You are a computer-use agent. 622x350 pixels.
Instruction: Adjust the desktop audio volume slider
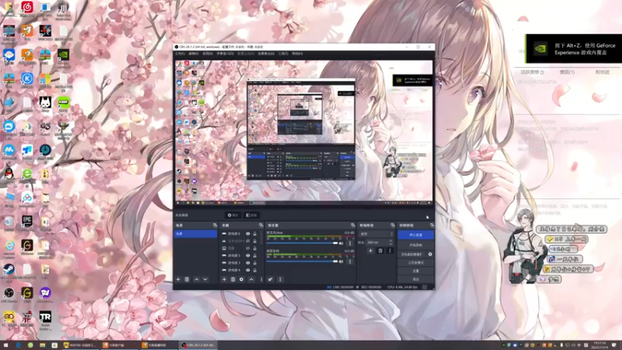point(302,261)
